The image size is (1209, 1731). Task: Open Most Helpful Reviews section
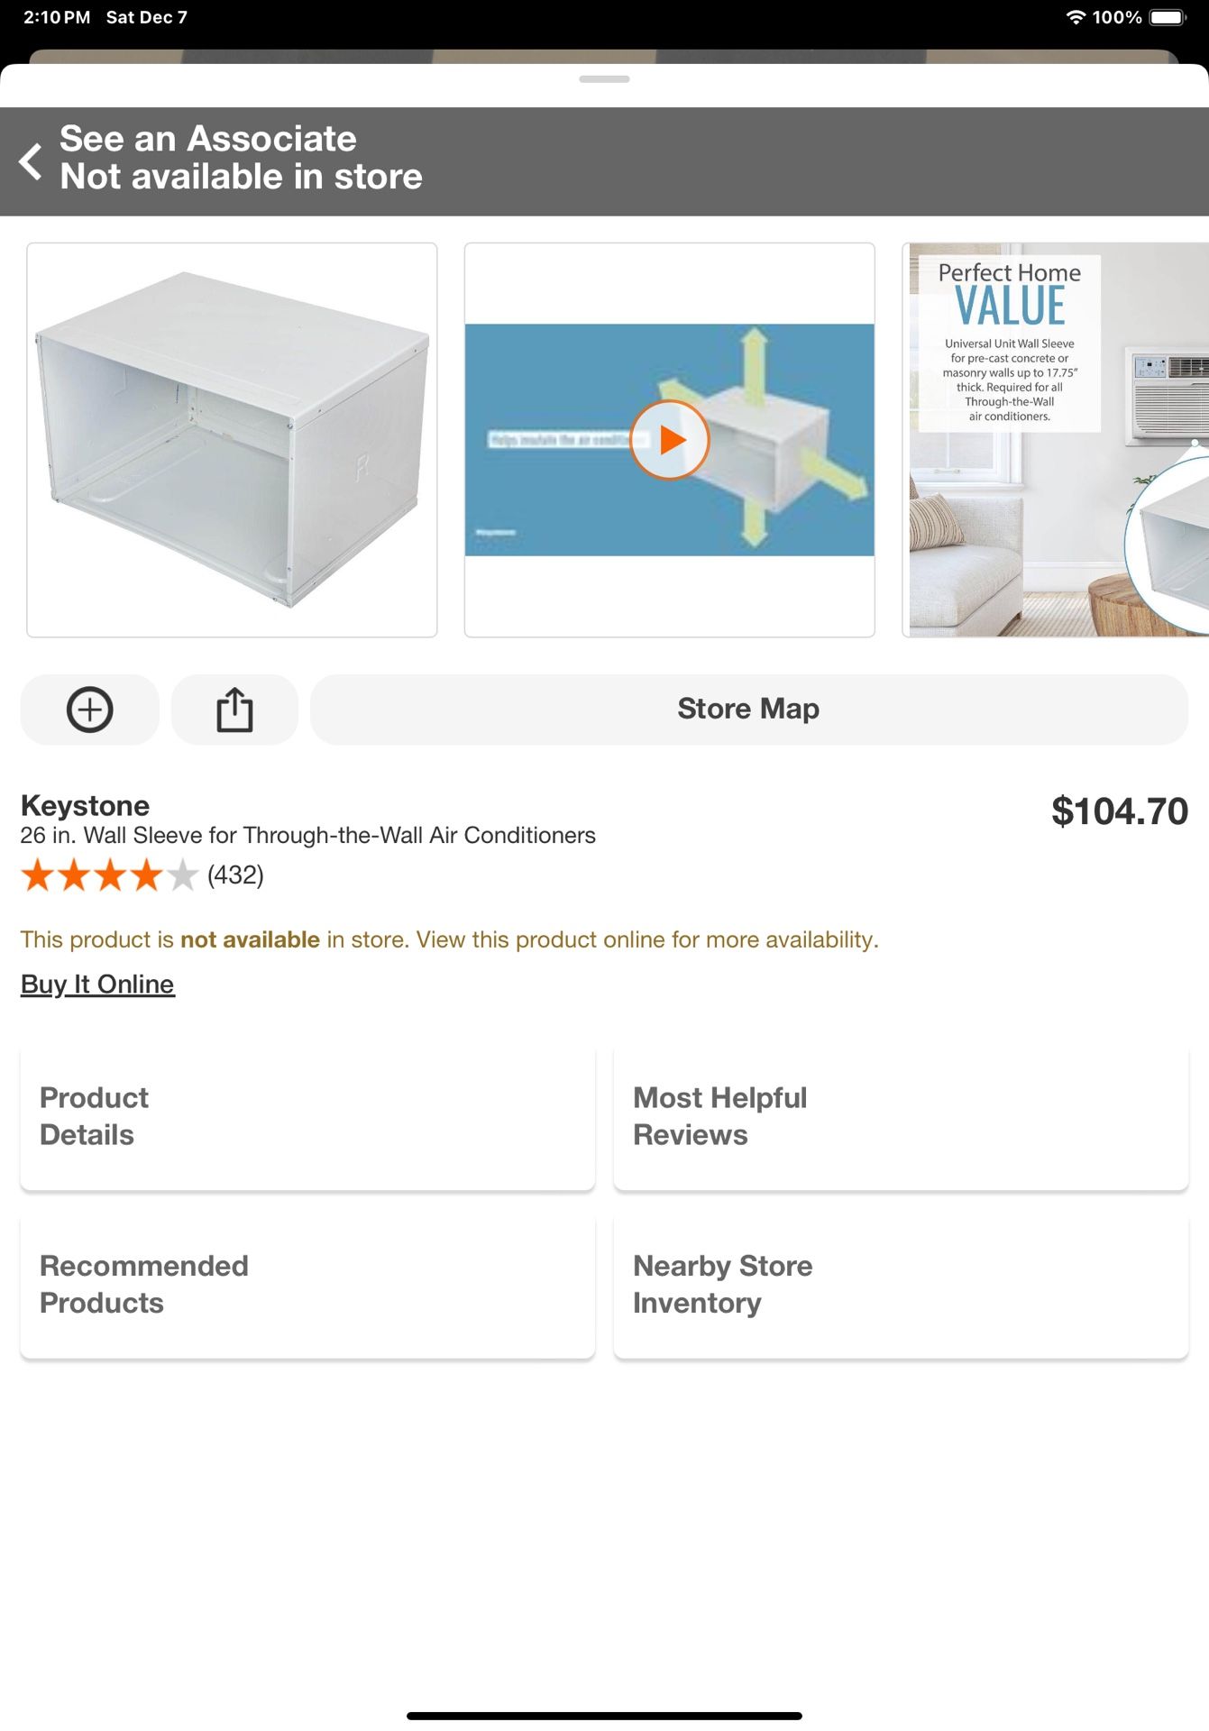(901, 1117)
